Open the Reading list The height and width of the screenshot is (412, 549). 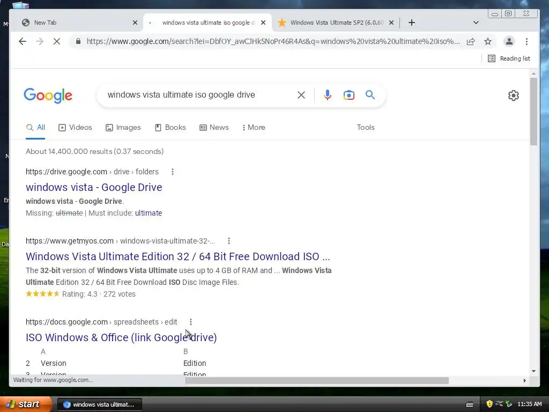[x=509, y=58]
